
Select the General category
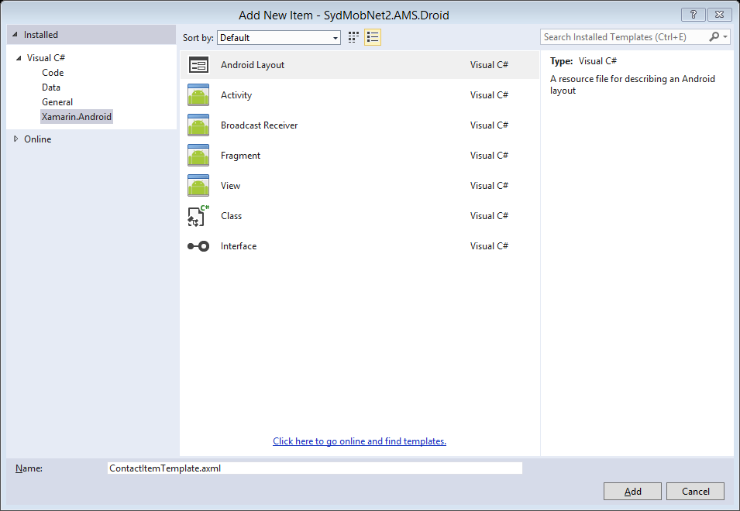(57, 102)
